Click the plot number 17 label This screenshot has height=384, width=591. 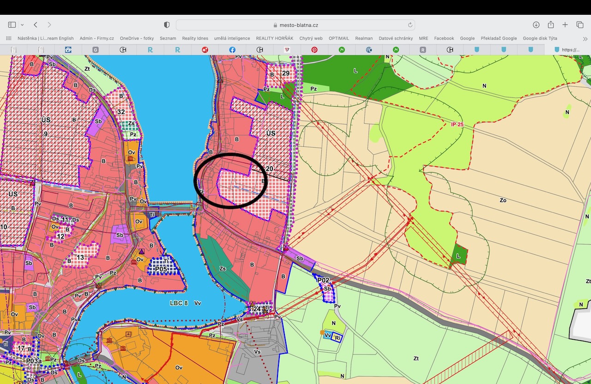pyautogui.click(x=21, y=348)
